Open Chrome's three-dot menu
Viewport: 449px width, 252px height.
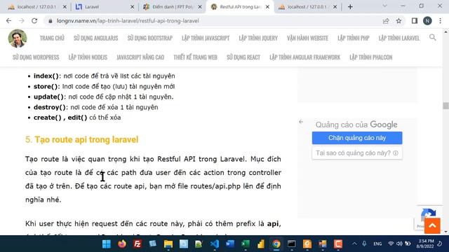click(440, 21)
